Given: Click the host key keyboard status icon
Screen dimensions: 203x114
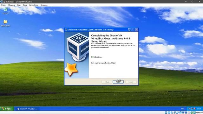Looking at the screenshot, I should (194, 112).
